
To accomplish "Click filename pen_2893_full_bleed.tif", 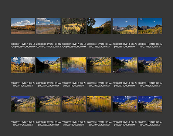I will 125,45.
